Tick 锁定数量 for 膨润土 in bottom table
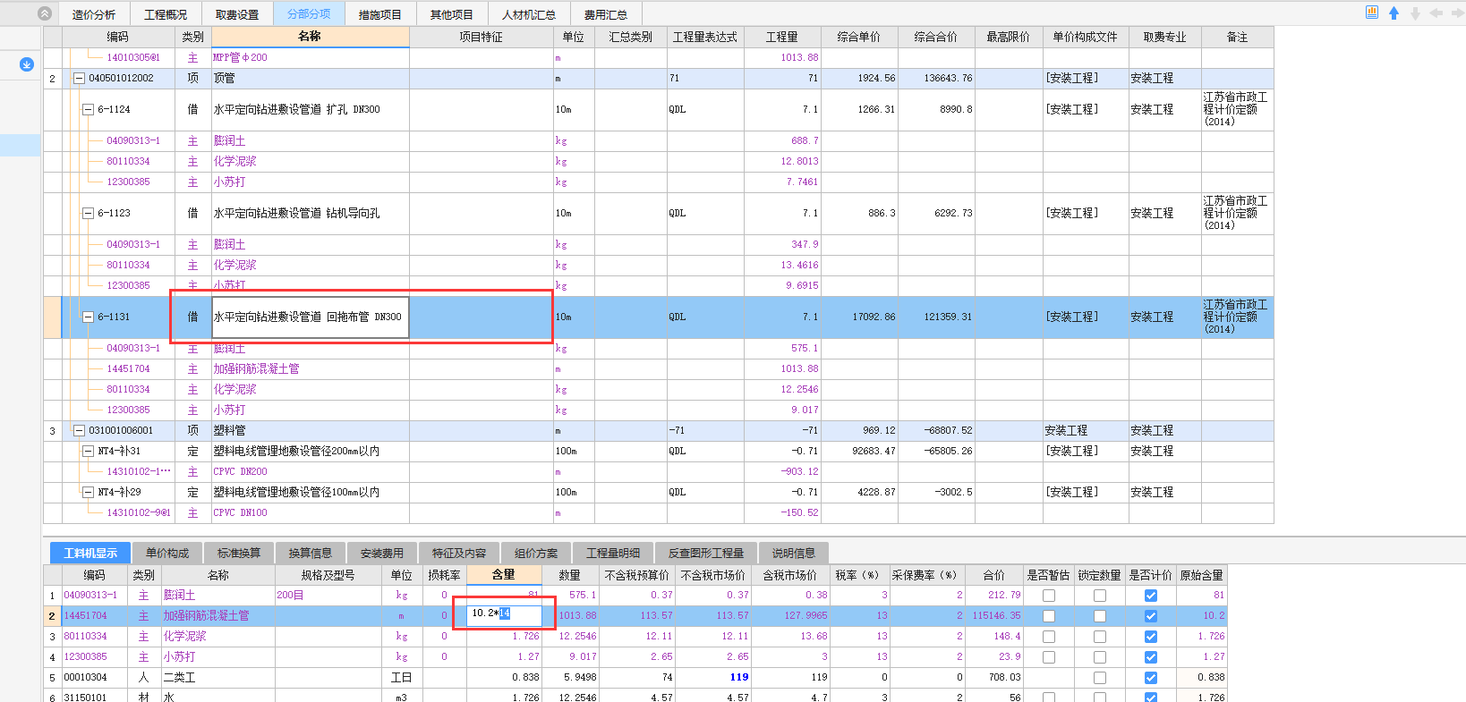Image resolution: width=1466 pixels, height=702 pixels. 1100,596
